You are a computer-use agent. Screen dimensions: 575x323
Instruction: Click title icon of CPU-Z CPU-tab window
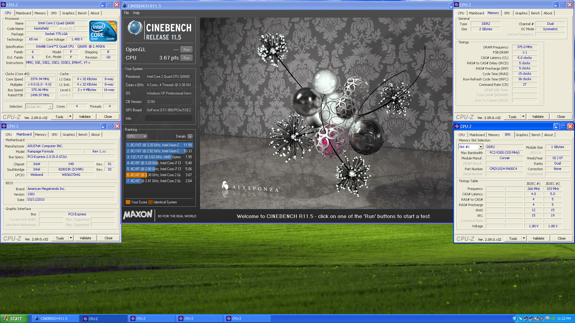[x=4, y=5]
